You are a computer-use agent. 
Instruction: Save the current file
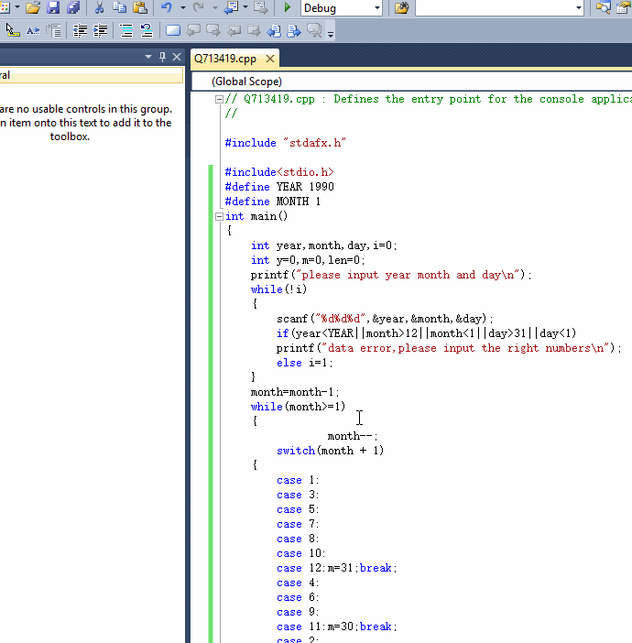pyautogui.click(x=53, y=7)
